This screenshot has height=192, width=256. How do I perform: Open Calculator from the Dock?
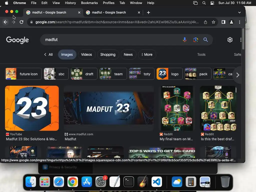click(x=191, y=182)
